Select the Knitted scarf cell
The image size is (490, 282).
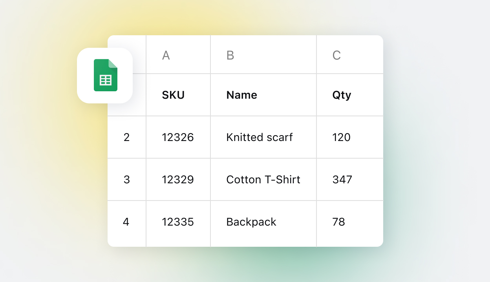coord(263,137)
